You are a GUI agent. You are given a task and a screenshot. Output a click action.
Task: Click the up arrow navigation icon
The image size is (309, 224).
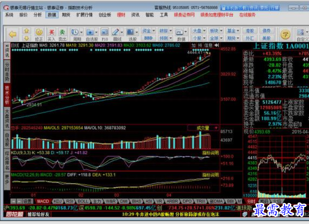[x=27, y=31]
